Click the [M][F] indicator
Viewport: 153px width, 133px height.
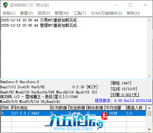92,87
